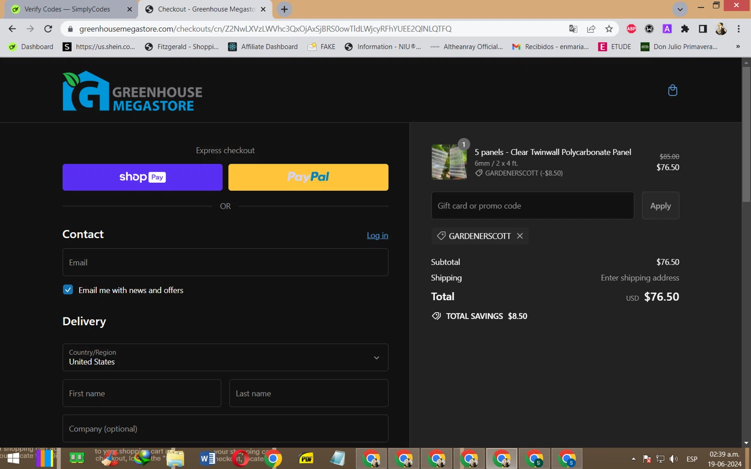Open a new browser tab
Viewport: 751px width, 469px height.
pyautogui.click(x=284, y=9)
